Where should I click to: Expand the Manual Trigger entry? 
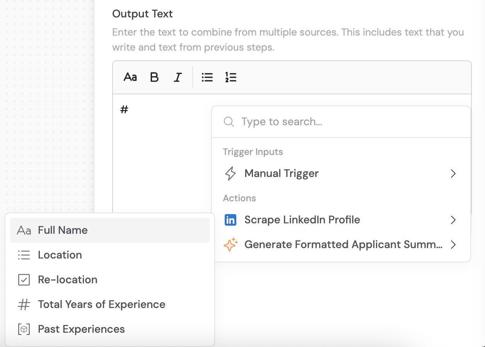click(x=453, y=173)
